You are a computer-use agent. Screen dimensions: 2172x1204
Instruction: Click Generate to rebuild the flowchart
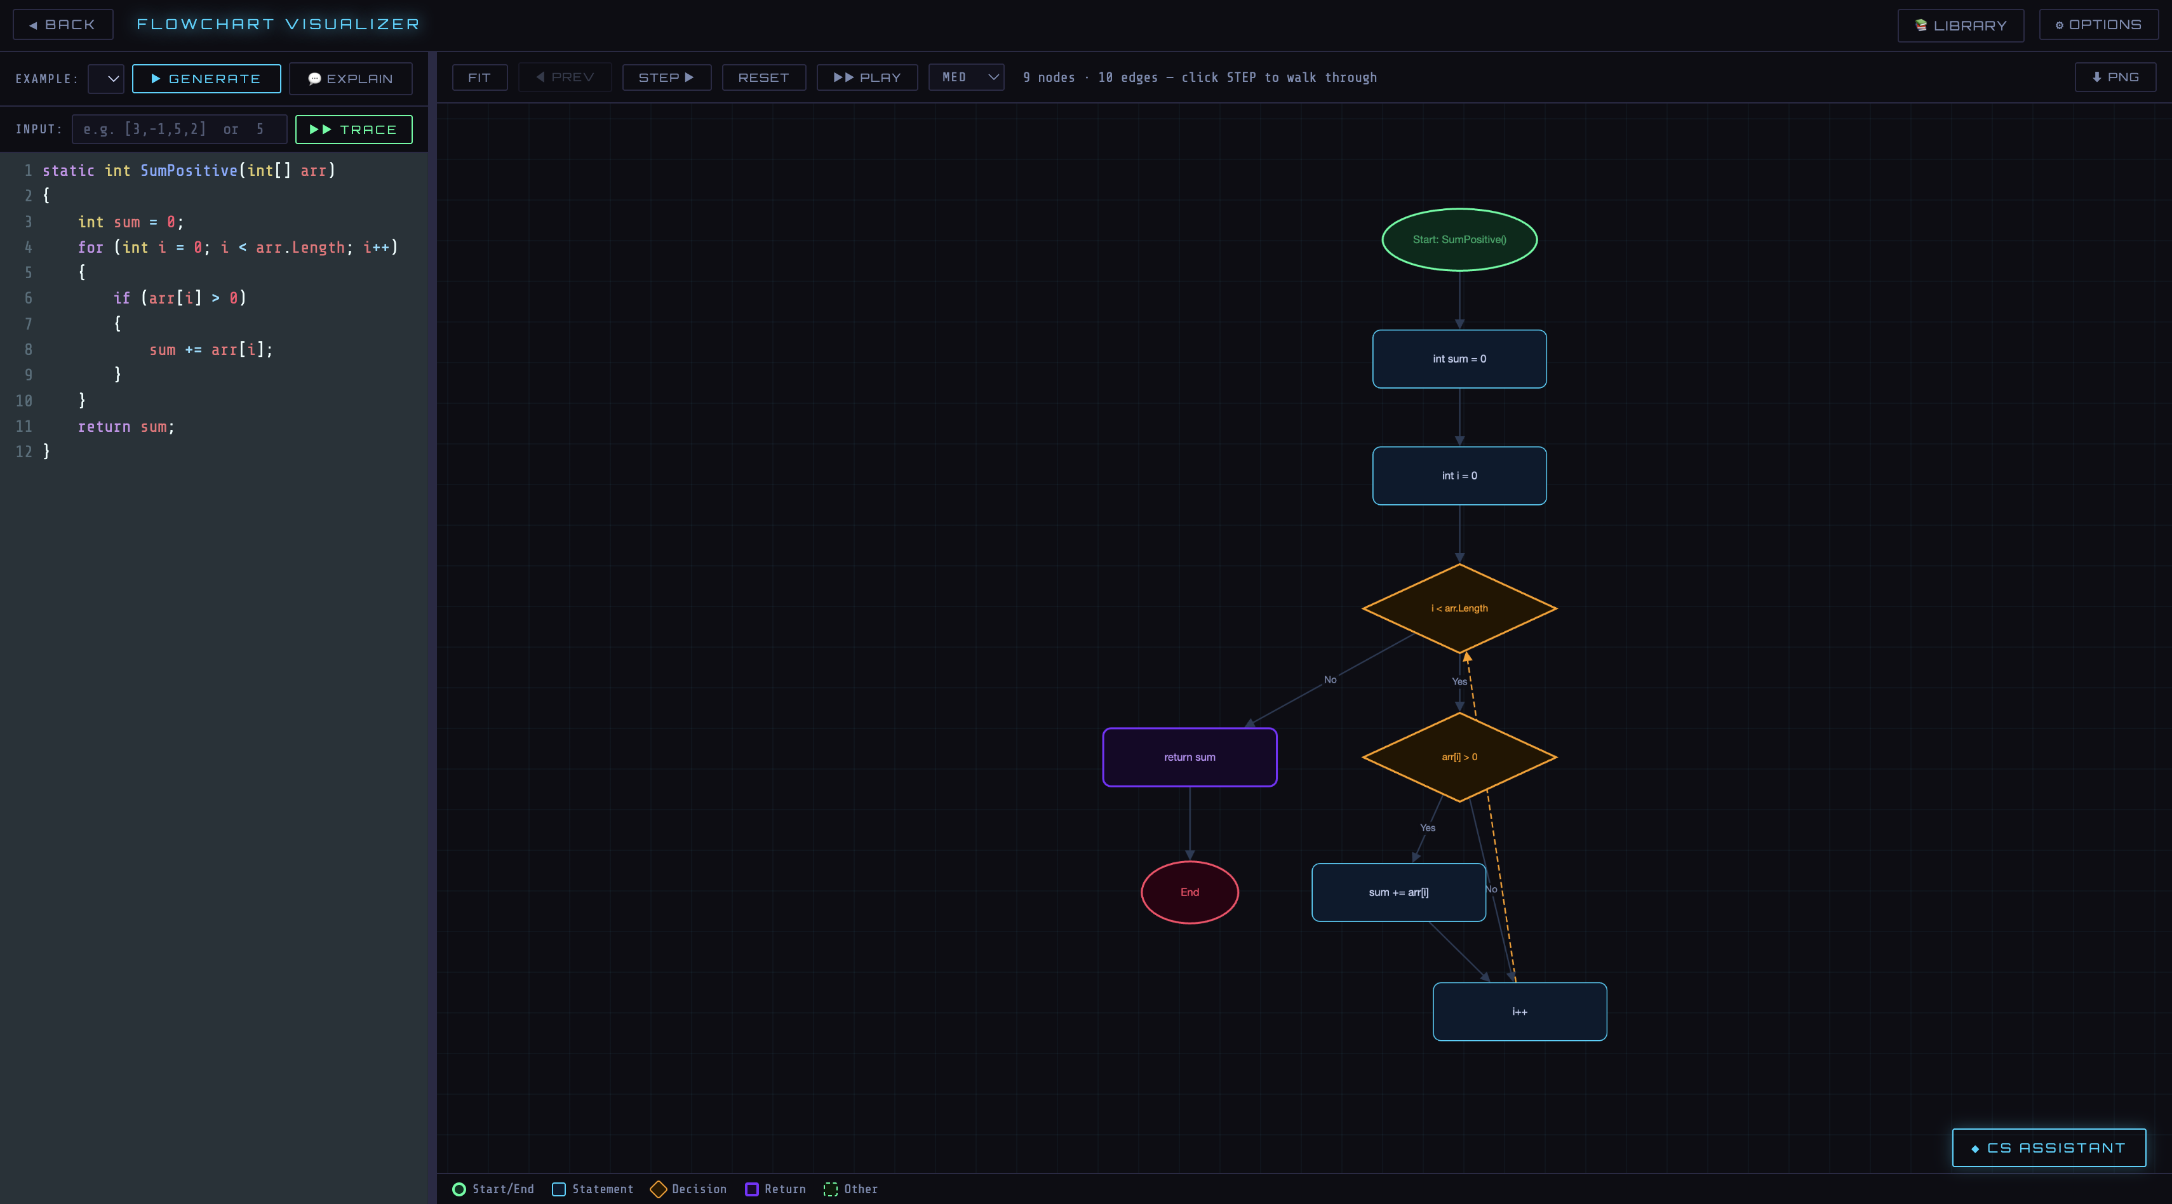[206, 78]
